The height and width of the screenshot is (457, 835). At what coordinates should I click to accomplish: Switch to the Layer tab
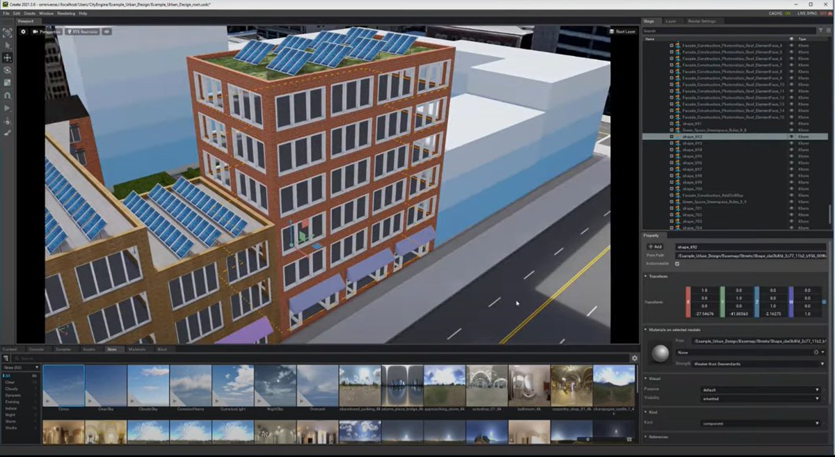point(671,21)
